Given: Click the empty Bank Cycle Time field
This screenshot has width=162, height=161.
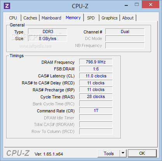Looking at the screenshot, I should 96,103.
